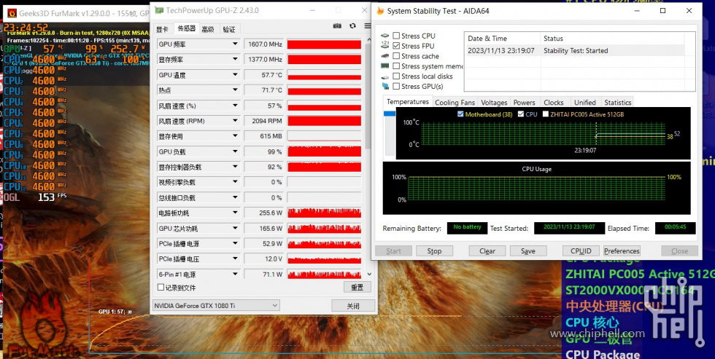
Task: Click the 123 icon beside Stress FPU
Action: 385,46
